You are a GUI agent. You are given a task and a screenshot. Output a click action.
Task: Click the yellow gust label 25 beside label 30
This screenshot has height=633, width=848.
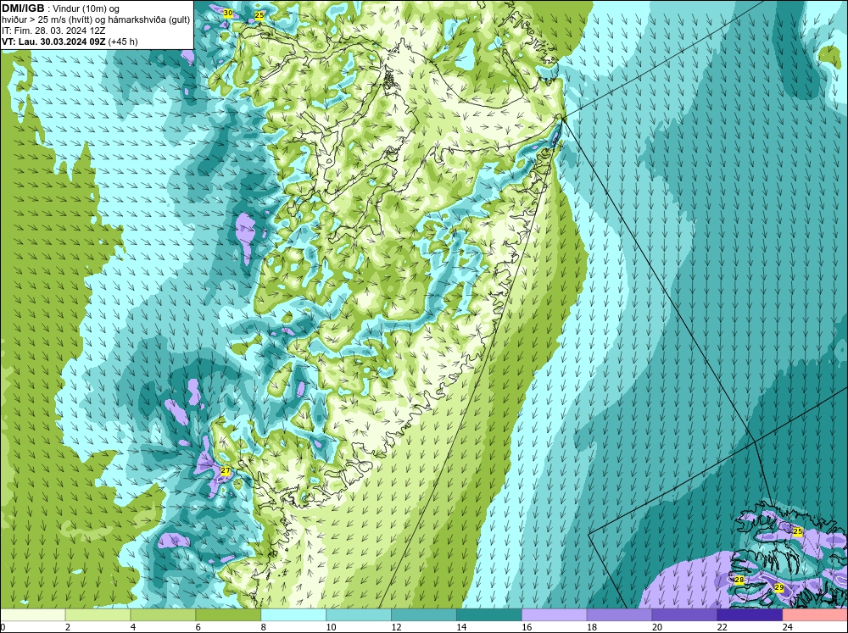pyautogui.click(x=259, y=15)
